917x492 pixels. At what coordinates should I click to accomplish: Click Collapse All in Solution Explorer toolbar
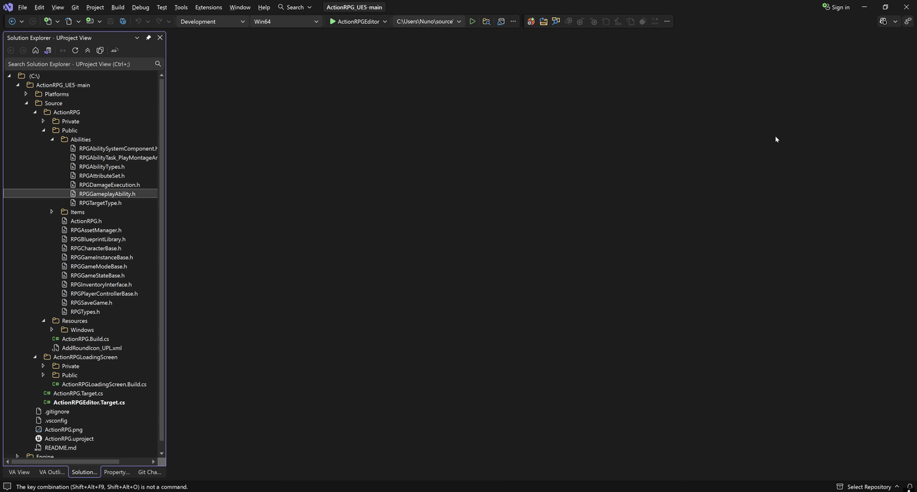(x=88, y=51)
